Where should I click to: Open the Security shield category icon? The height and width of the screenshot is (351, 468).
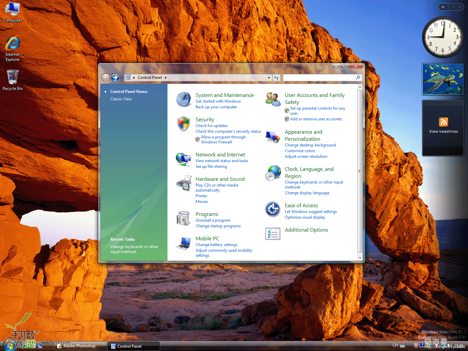point(184,124)
